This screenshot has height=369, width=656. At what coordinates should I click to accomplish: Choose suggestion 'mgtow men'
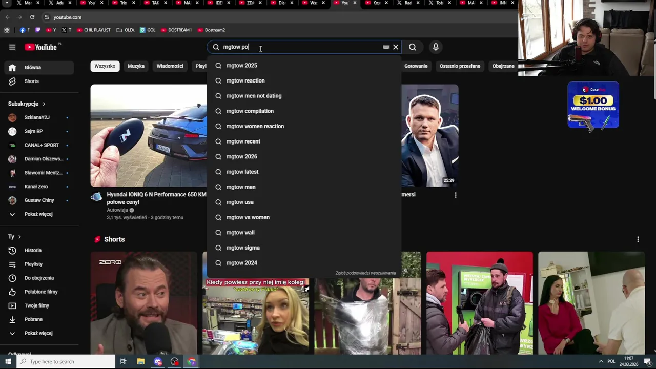coord(304,187)
